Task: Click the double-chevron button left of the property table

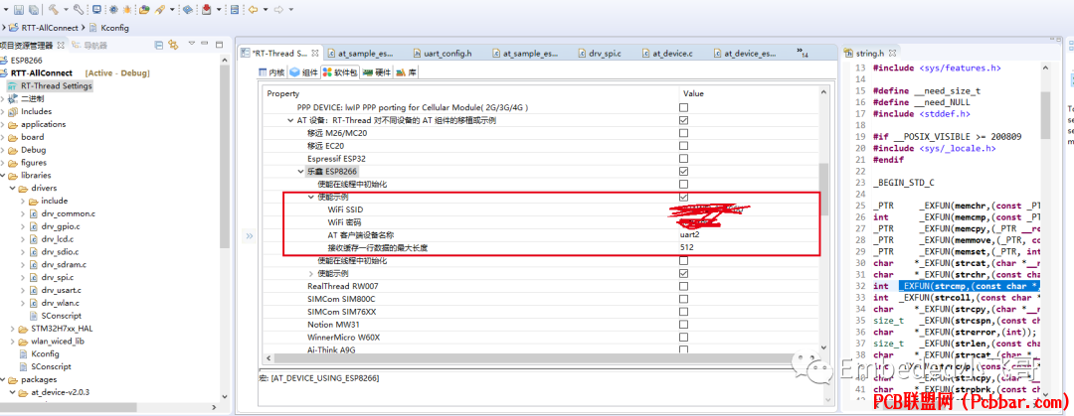Action: pyautogui.click(x=249, y=236)
